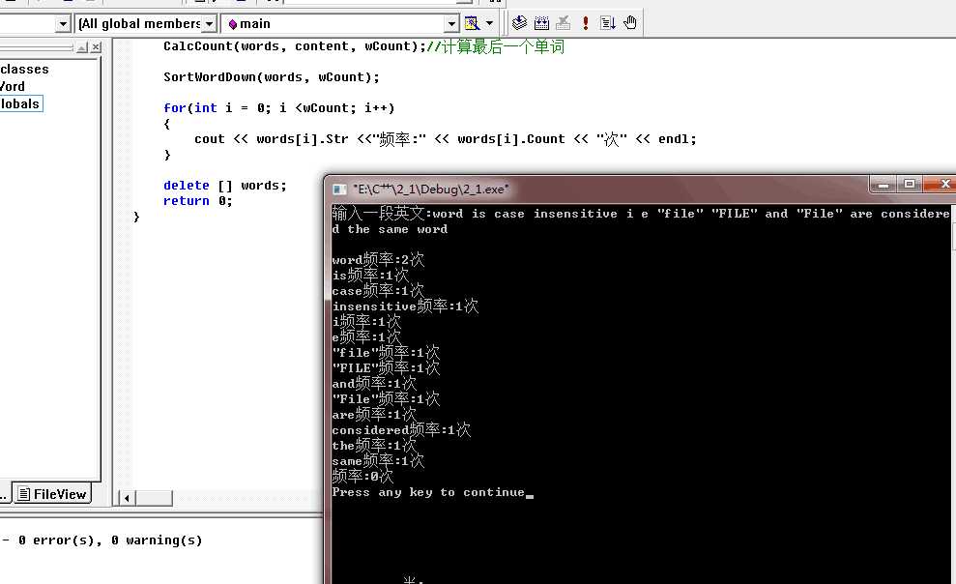This screenshot has height=584, width=956.
Task: Maximize the 2_1.exe console window
Action: pyautogui.click(x=909, y=184)
